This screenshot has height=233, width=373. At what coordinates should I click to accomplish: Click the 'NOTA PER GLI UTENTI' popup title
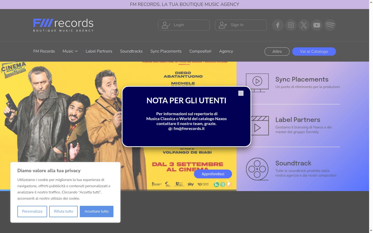(x=187, y=100)
